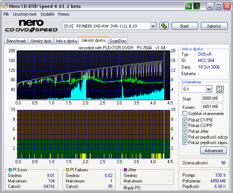Open the Plik menu
This screenshot has height=193, width=233.
(6, 14)
